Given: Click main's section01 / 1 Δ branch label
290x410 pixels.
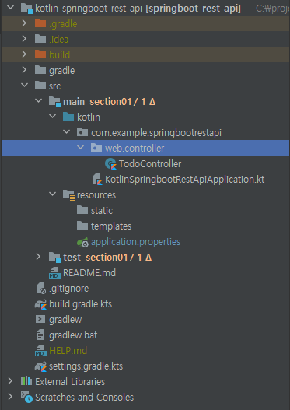Looking at the screenshot, I should [123, 101].
